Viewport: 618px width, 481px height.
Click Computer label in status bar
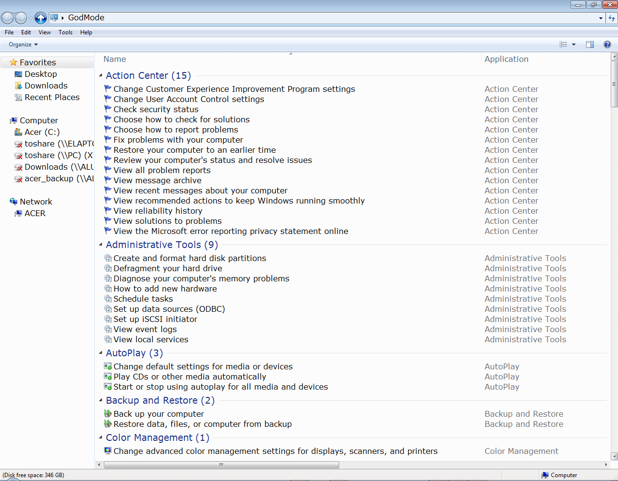click(x=564, y=475)
